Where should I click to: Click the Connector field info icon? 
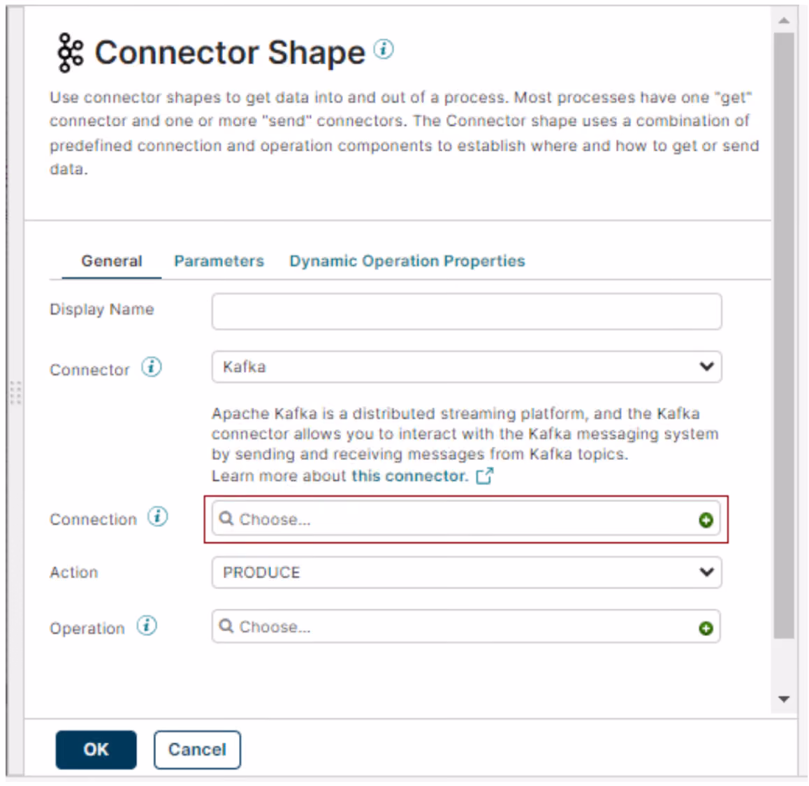(x=152, y=367)
